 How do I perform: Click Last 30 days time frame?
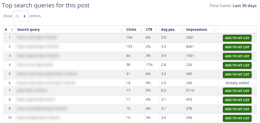coord(245,6)
